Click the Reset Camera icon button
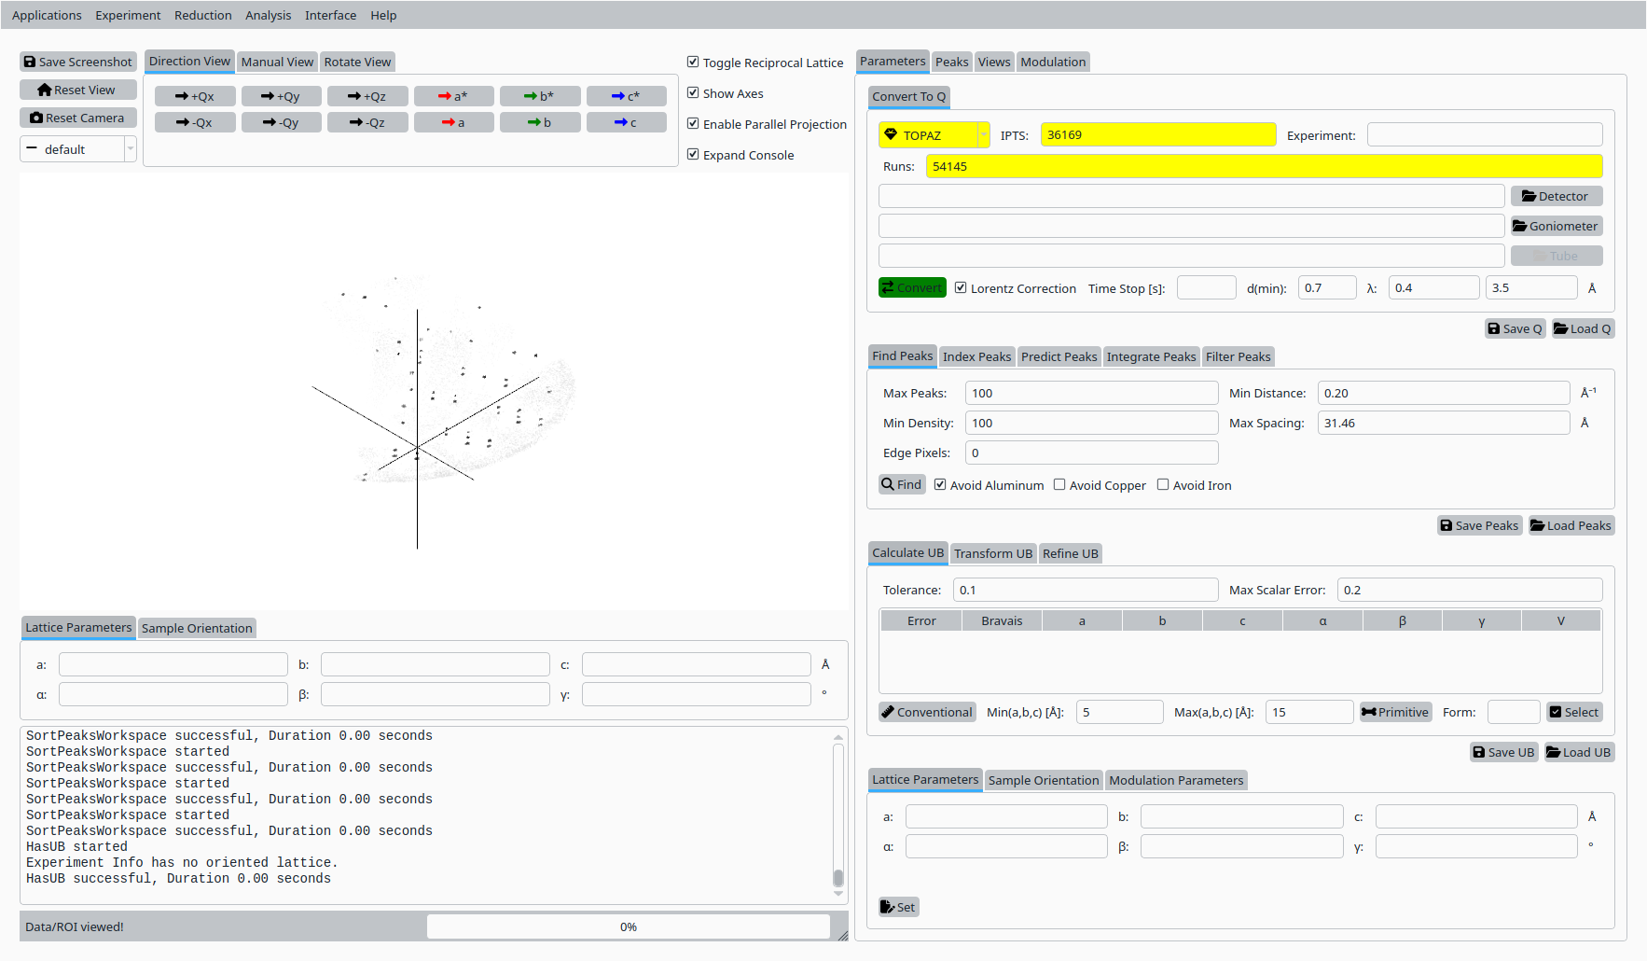Screen dimensions: 1647x961 click(x=78, y=118)
